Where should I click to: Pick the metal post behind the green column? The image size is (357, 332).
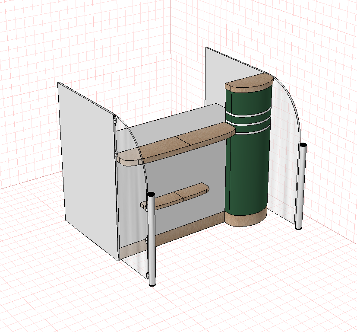(x=300, y=186)
